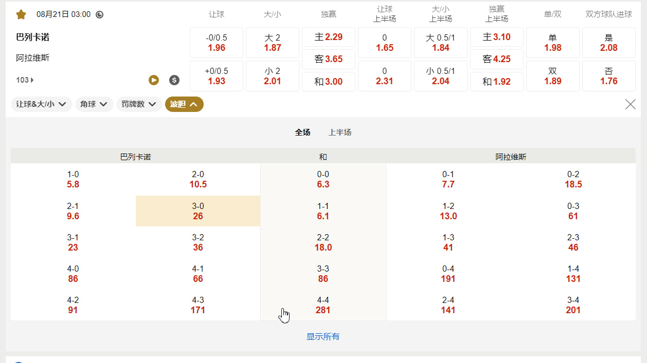Open the live stream play icon

(154, 80)
